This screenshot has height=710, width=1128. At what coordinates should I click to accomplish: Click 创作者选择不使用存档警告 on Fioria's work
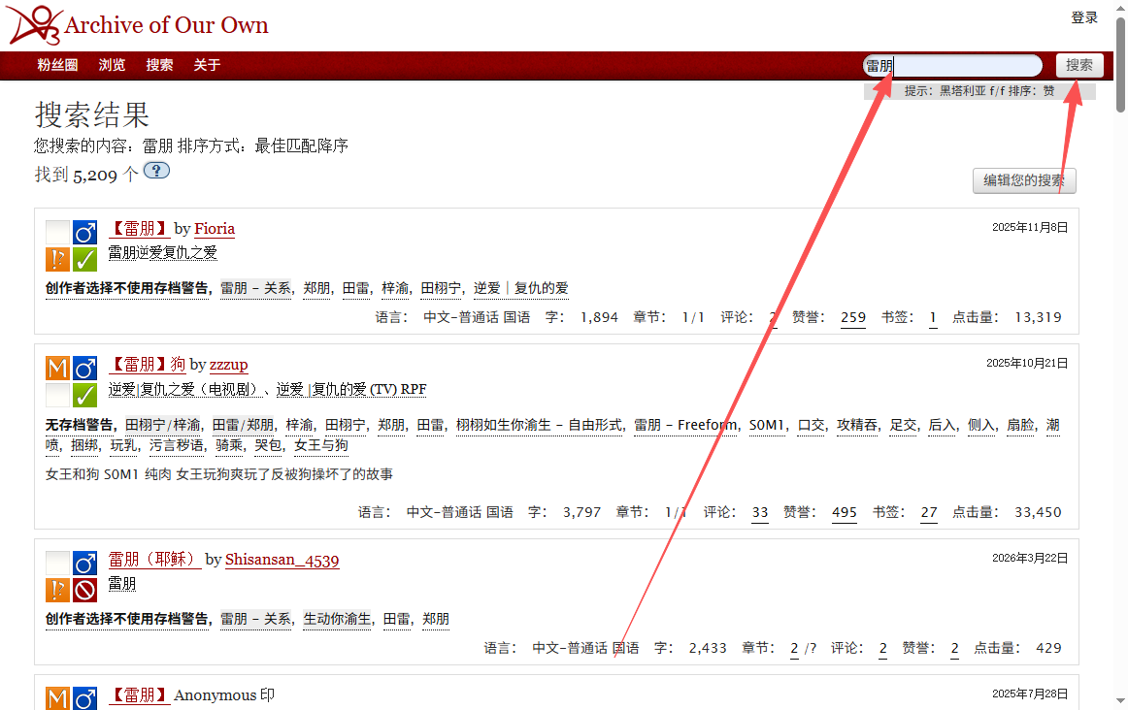tap(126, 287)
